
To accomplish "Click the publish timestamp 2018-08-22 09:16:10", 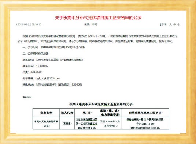I will (29, 24).
